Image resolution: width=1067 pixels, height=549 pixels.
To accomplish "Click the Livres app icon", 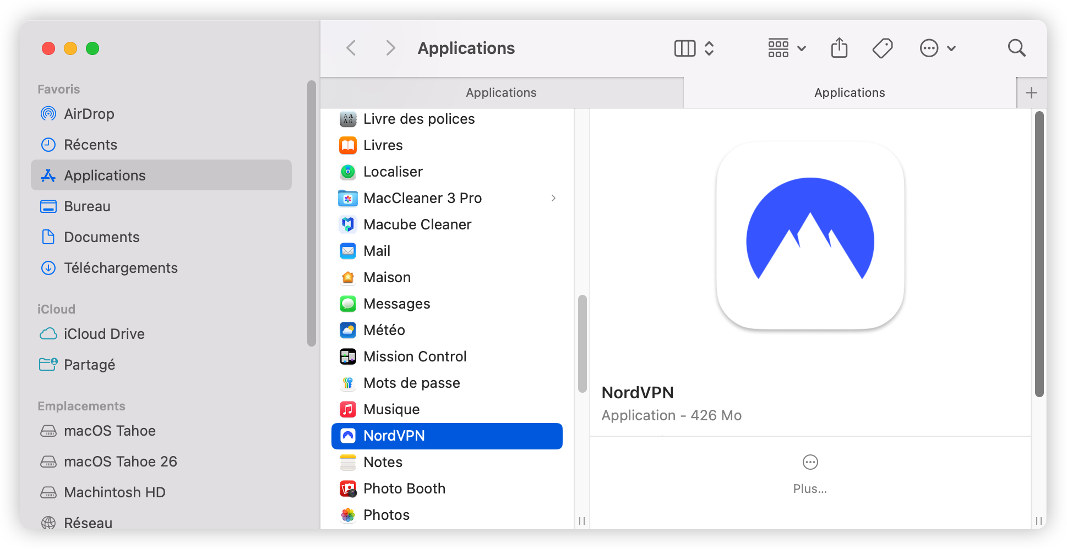I will click(x=348, y=145).
